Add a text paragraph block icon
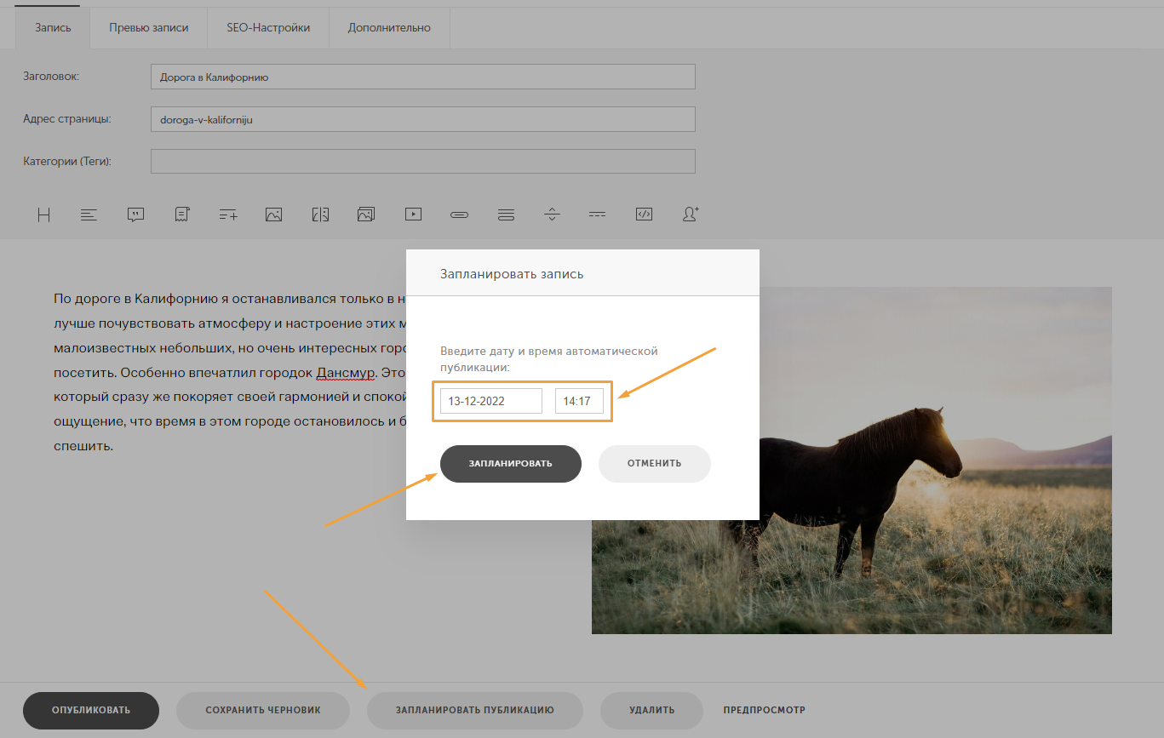This screenshot has width=1164, height=738. pyautogui.click(x=89, y=215)
